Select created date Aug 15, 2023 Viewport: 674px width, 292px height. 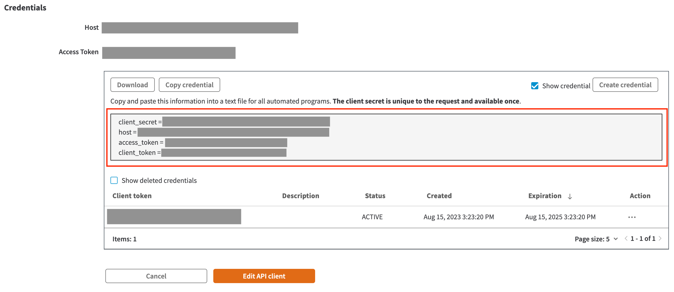[x=459, y=217]
